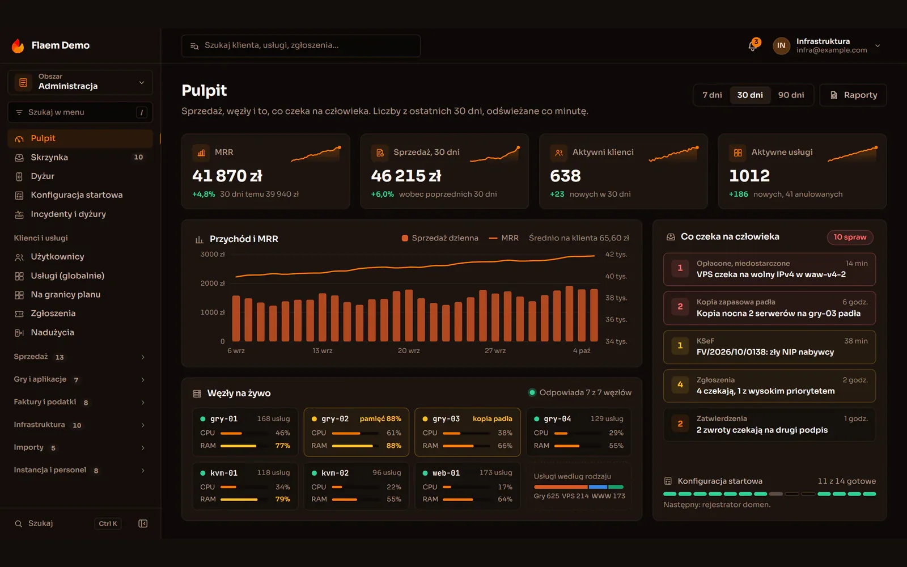This screenshot has width=907, height=567.
Task: Click the Usługi (globalnie) grid icon
Action: pyautogui.click(x=19, y=276)
